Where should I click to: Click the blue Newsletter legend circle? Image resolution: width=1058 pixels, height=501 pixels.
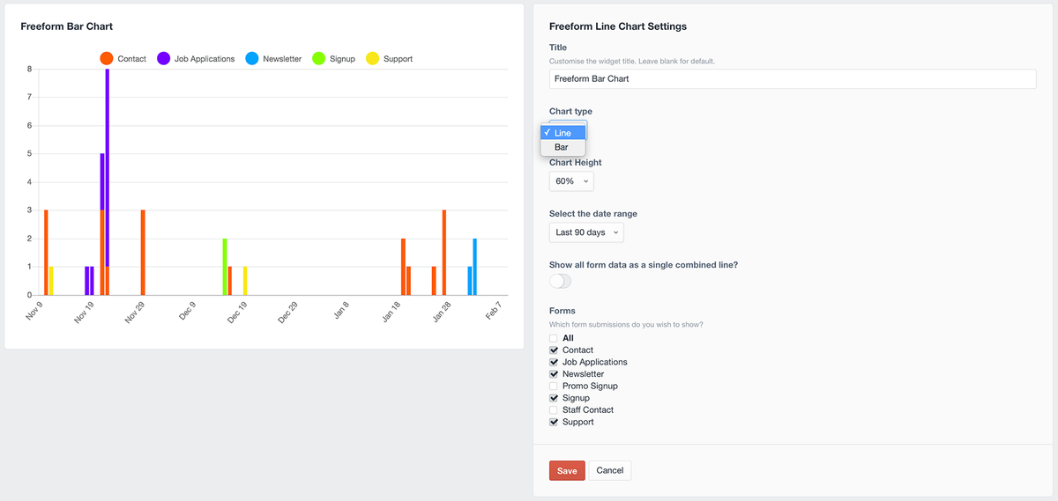(x=252, y=59)
